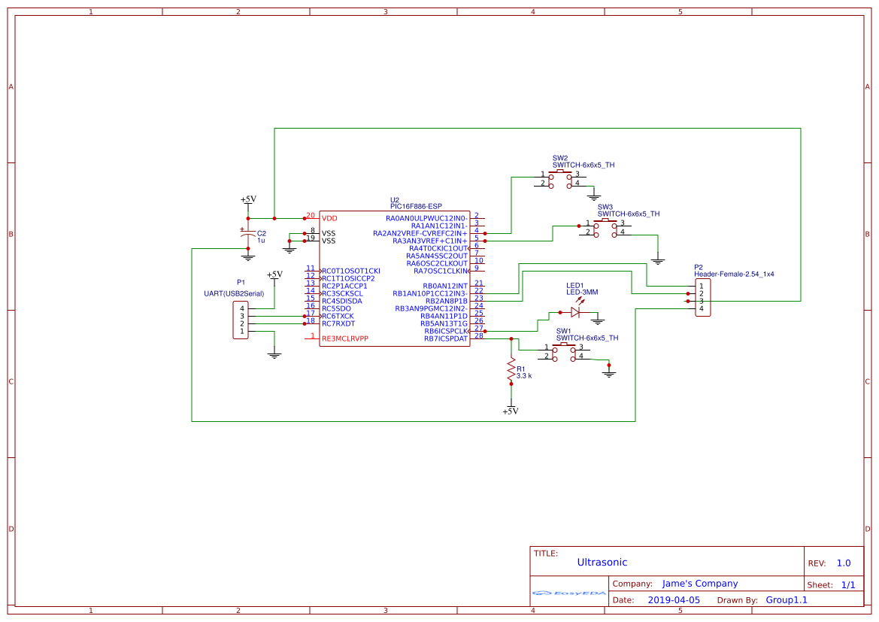
Task: Click the date value 2019-04-05
Action: pyautogui.click(x=673, y=600)
